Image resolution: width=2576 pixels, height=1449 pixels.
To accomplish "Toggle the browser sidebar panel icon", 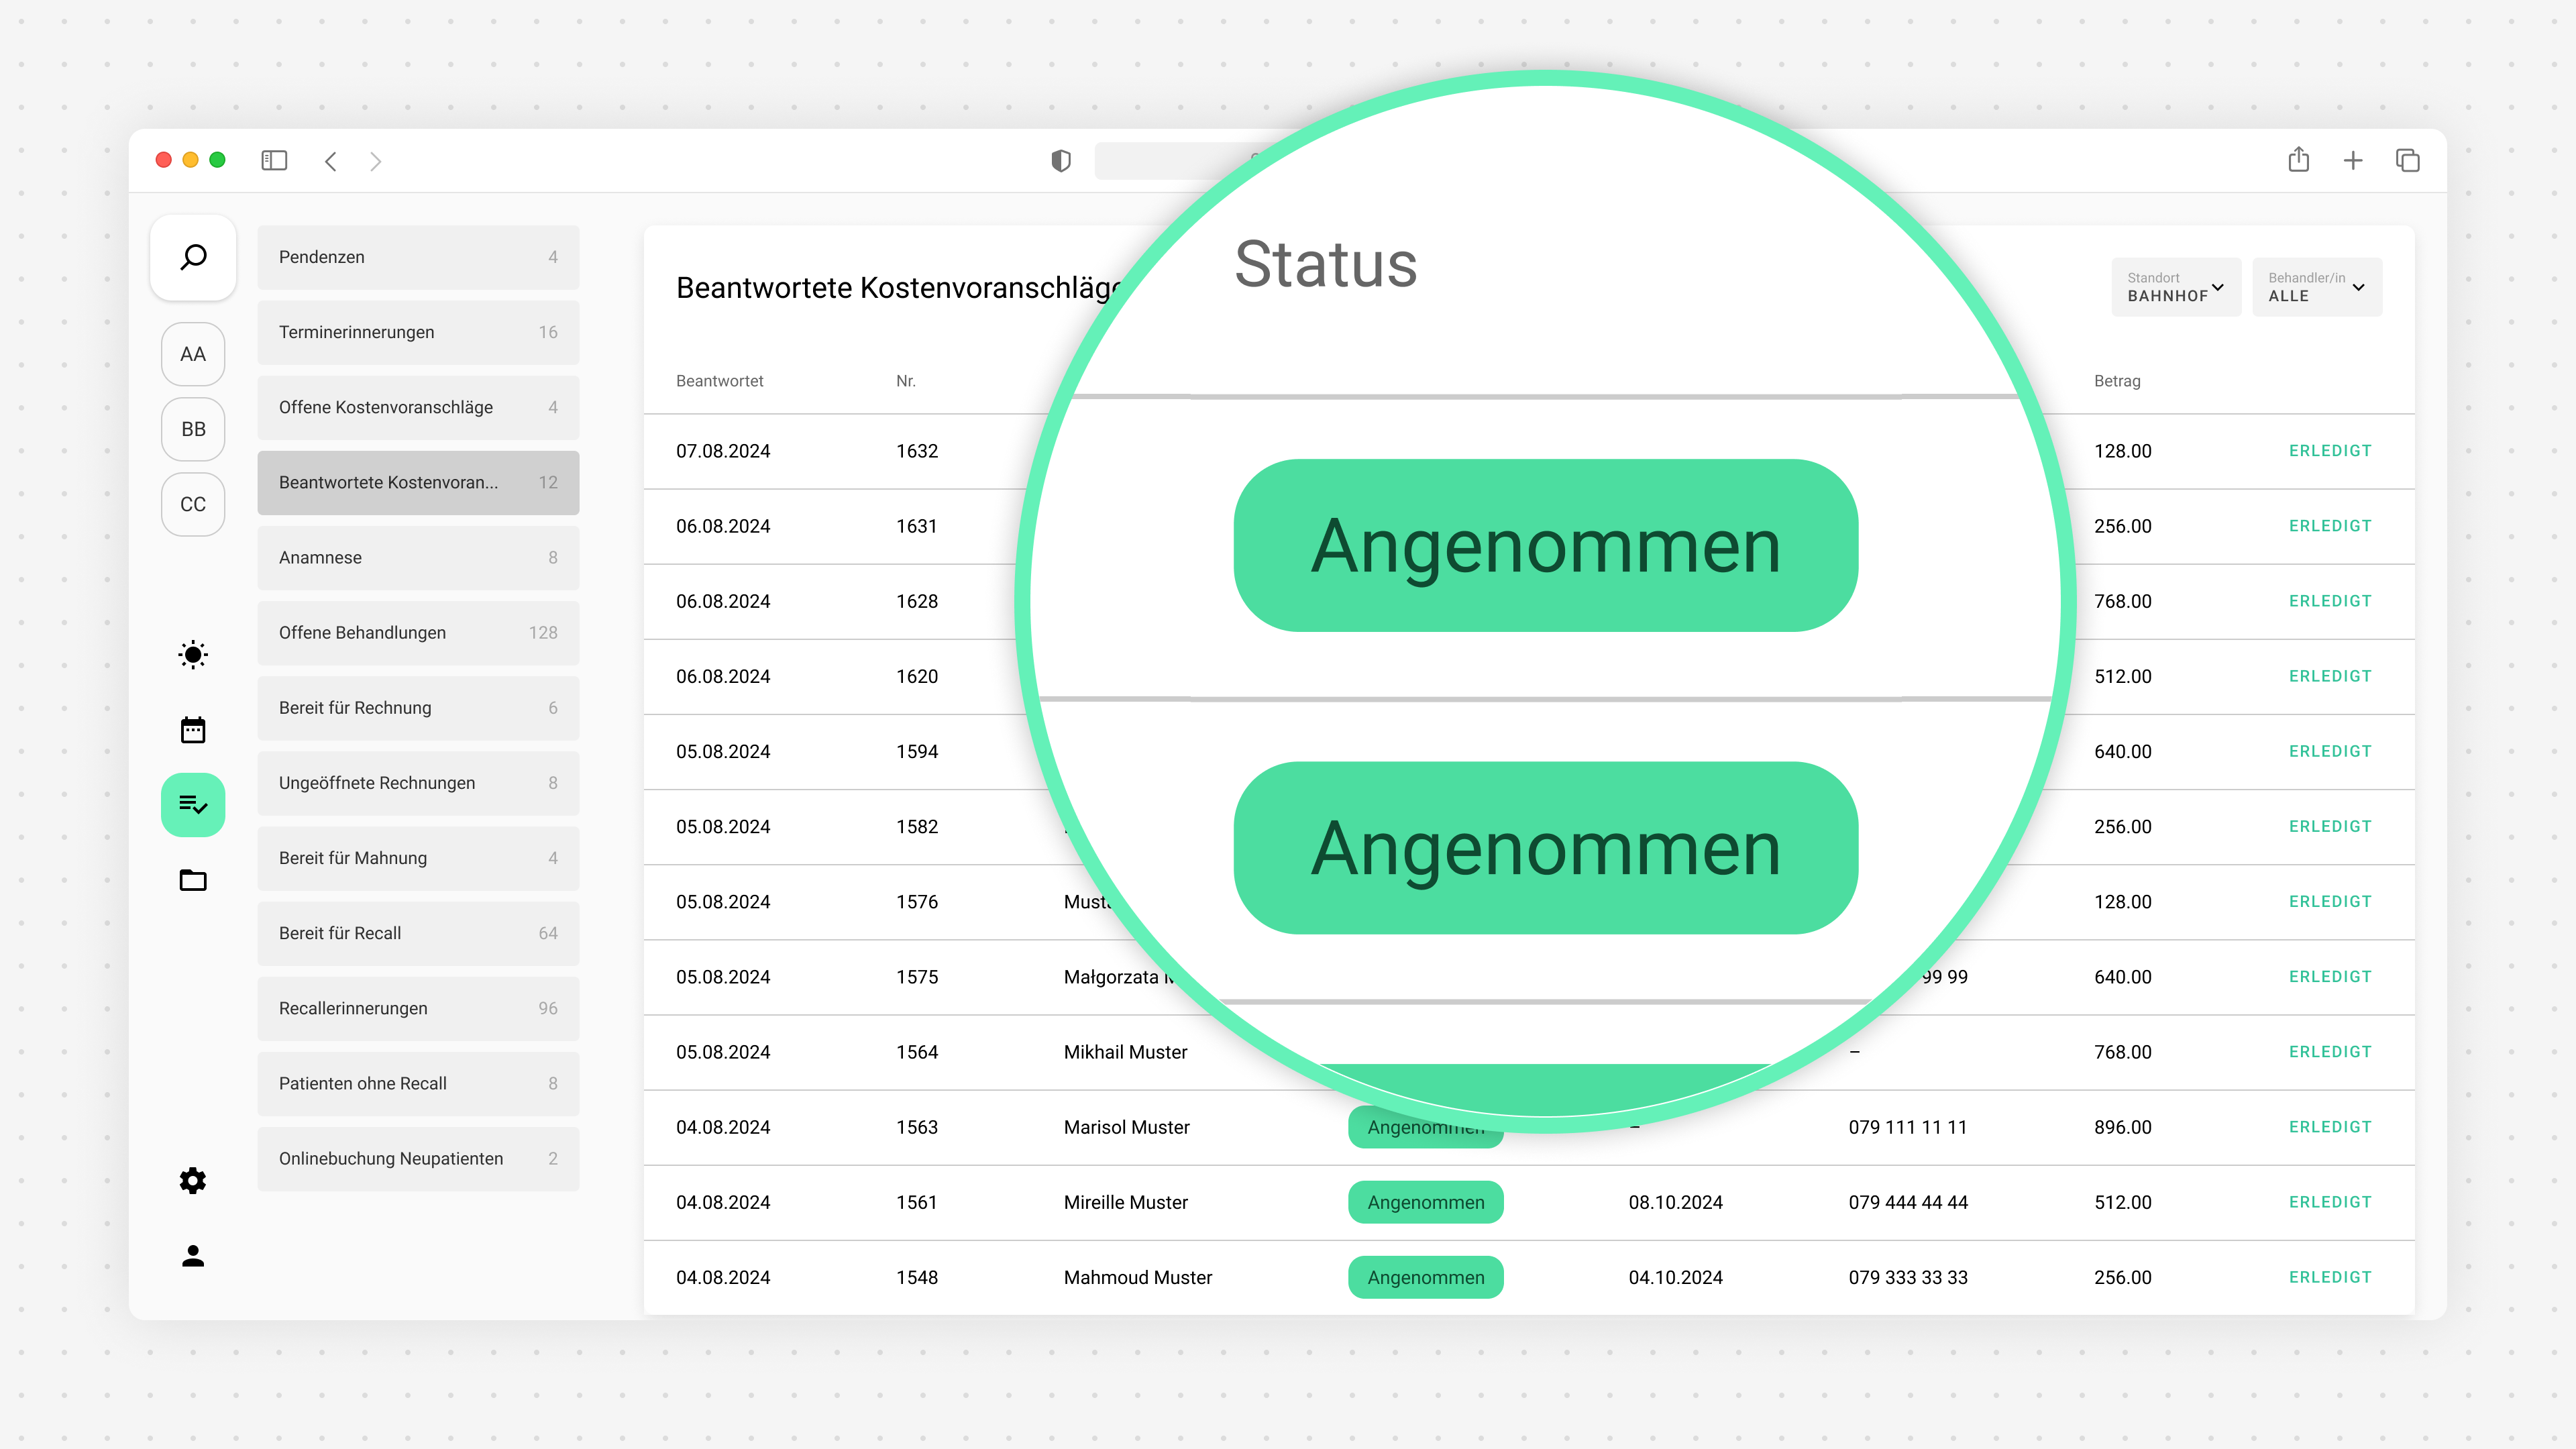I will [x=274, y=160].
